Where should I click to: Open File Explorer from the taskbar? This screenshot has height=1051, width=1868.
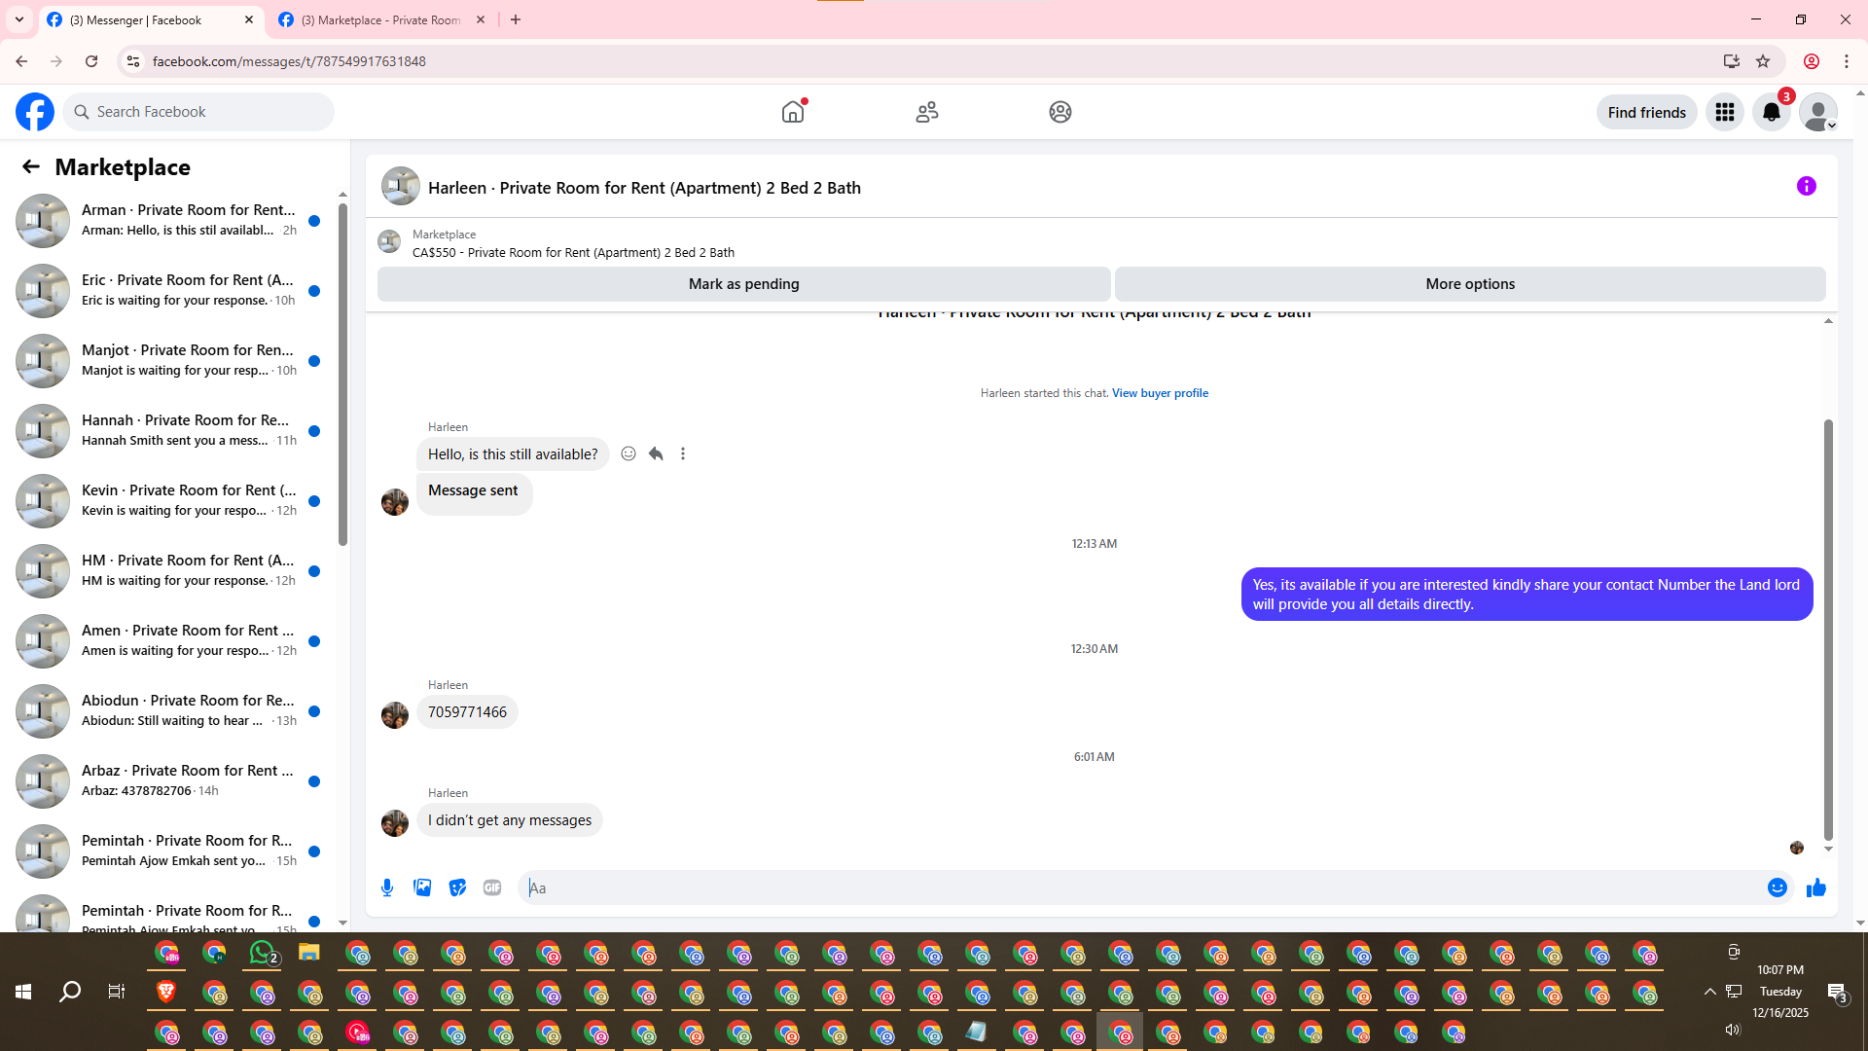coord(309,953)
